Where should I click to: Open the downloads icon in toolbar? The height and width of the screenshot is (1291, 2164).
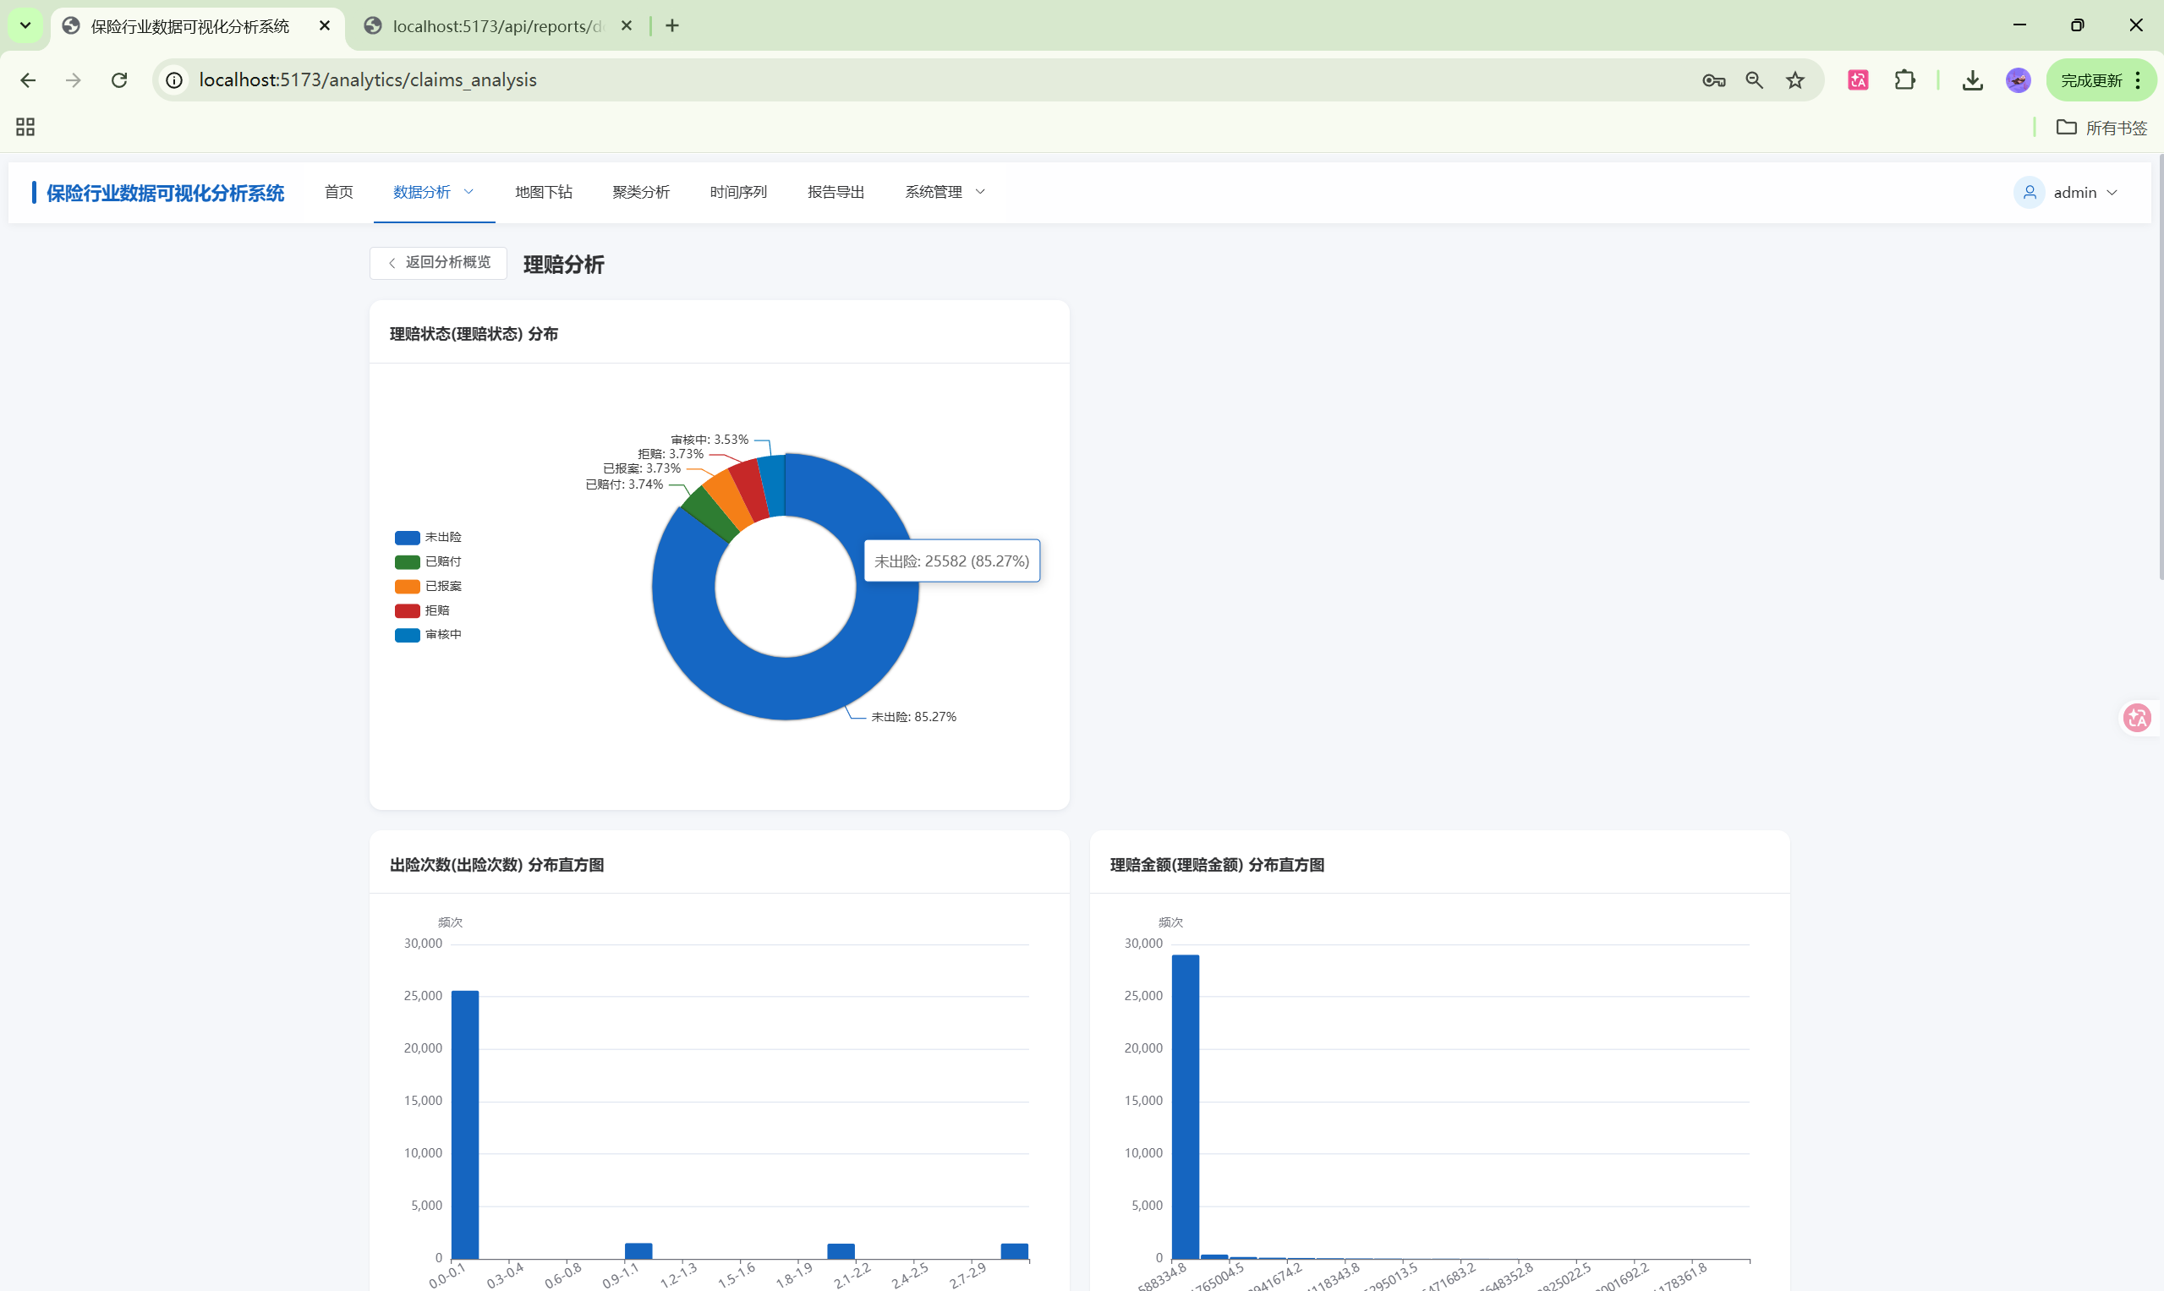[1972, 80]
